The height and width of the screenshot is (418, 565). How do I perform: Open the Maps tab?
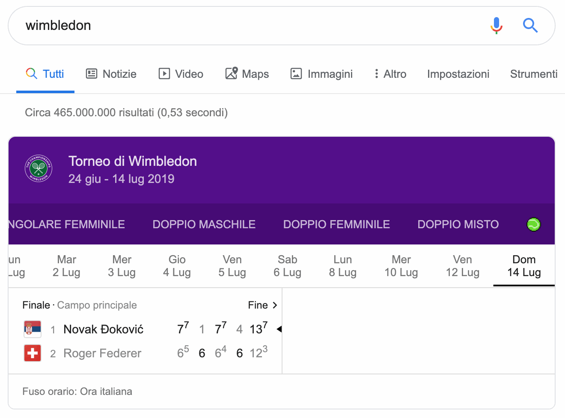247,74
